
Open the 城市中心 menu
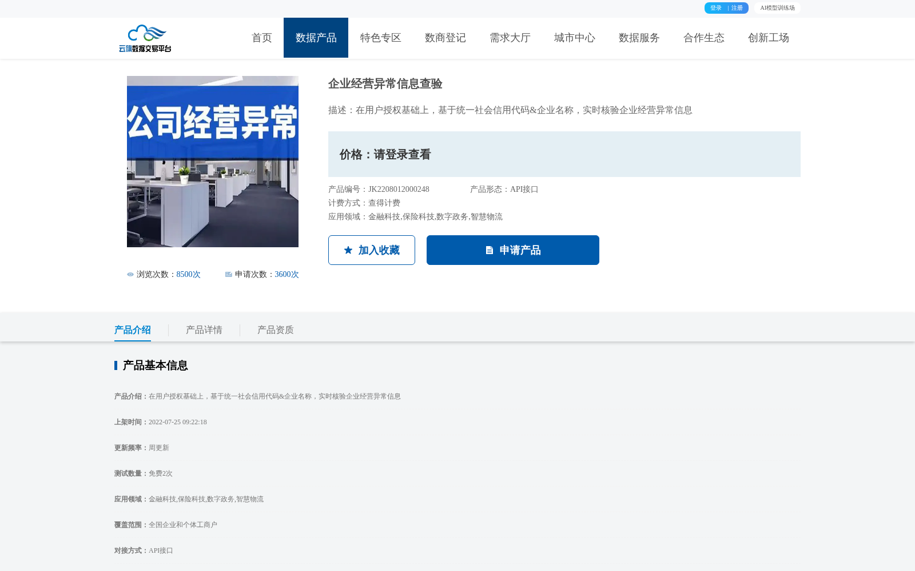574,38
